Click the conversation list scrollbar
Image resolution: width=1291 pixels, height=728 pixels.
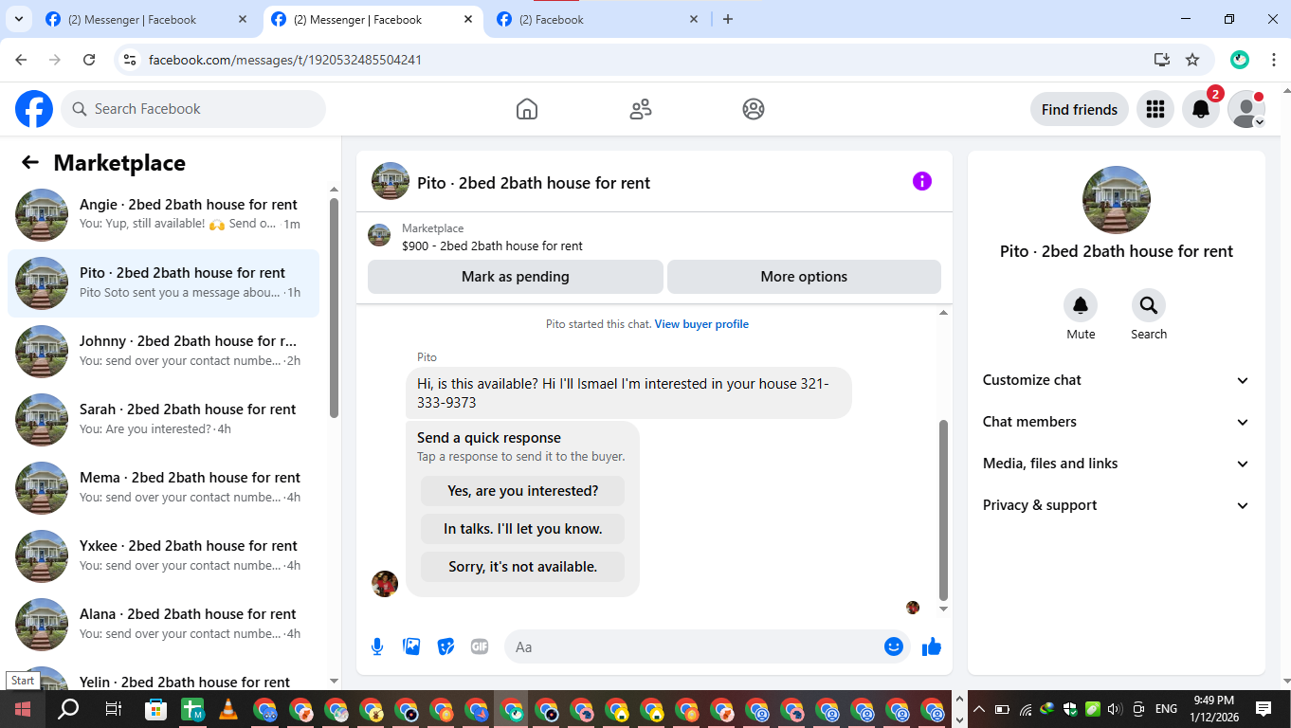[x=334, y=307]
